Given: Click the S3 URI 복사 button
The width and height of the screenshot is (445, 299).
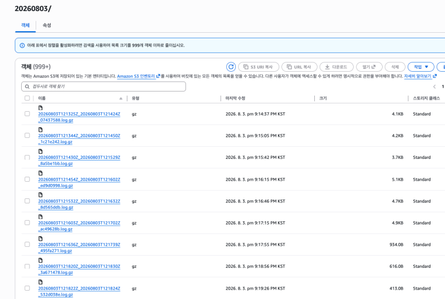Looking at the screenshot, I should (x=259, y=67).
